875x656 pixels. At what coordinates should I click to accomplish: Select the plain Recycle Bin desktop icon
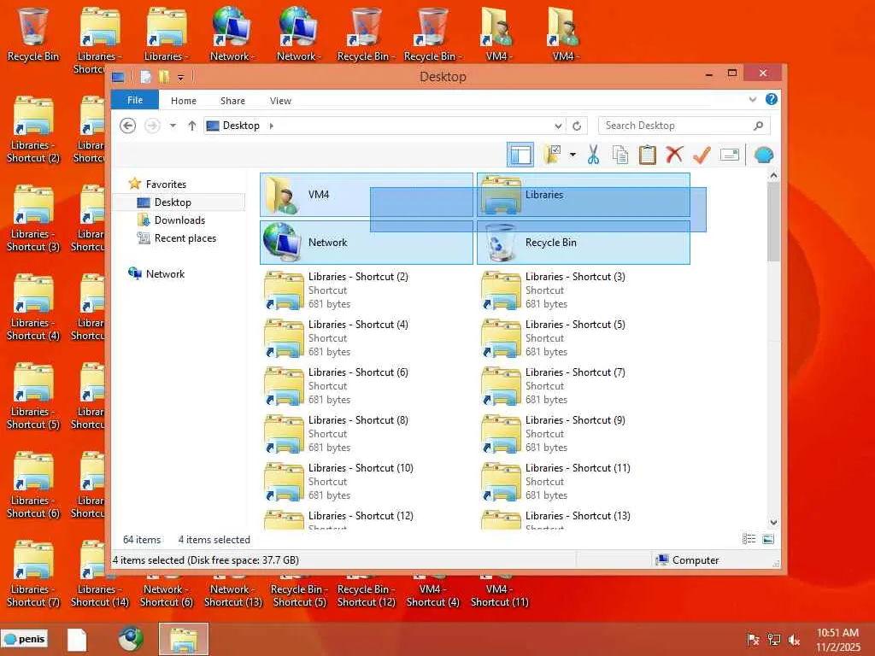(33, 34)
